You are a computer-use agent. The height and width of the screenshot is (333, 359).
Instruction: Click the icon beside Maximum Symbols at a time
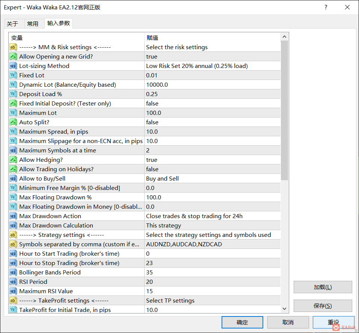13,151
